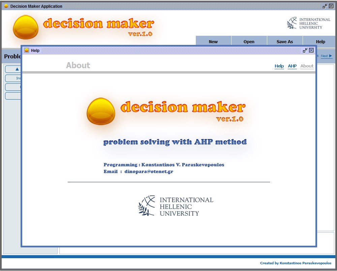Choose Save As in the top menu
The width and height of the screenshot is (337, 271).
click(285, 42)
